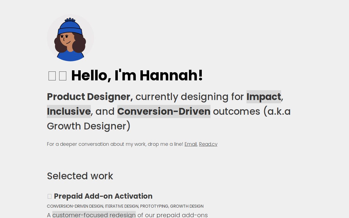
Task: Open the Email link
Action: coord(191,144)
